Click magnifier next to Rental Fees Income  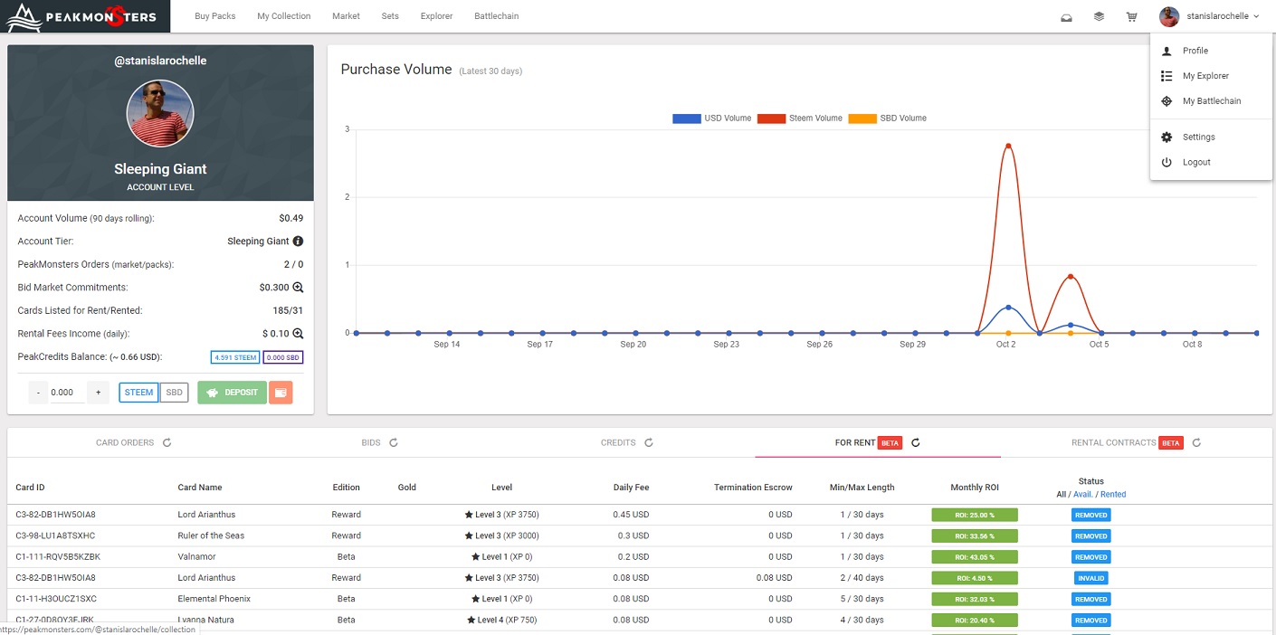pyautogui.click(x=298, y=334)
